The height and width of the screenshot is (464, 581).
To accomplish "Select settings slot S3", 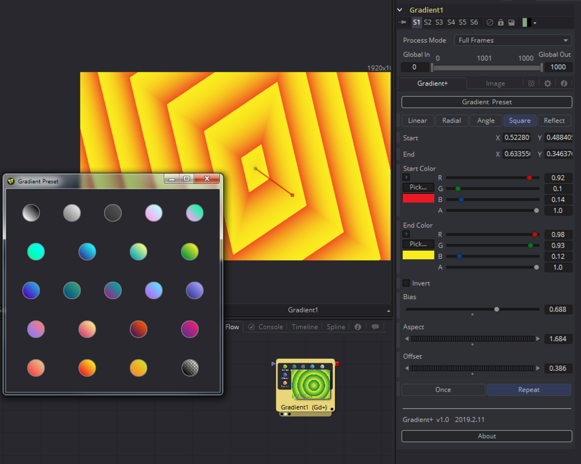I will click(x=439, y=22).
